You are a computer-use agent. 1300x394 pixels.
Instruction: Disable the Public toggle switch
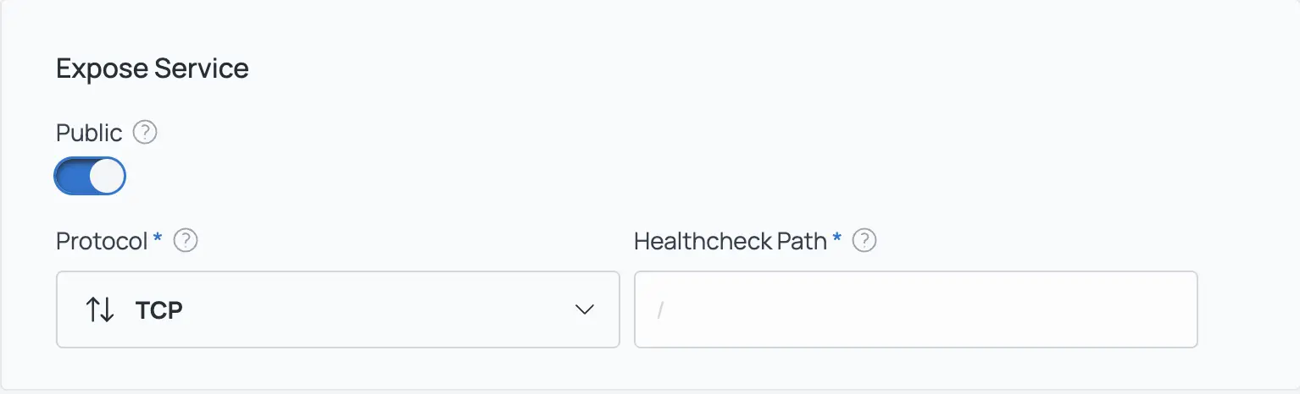[x=90, y=176]
